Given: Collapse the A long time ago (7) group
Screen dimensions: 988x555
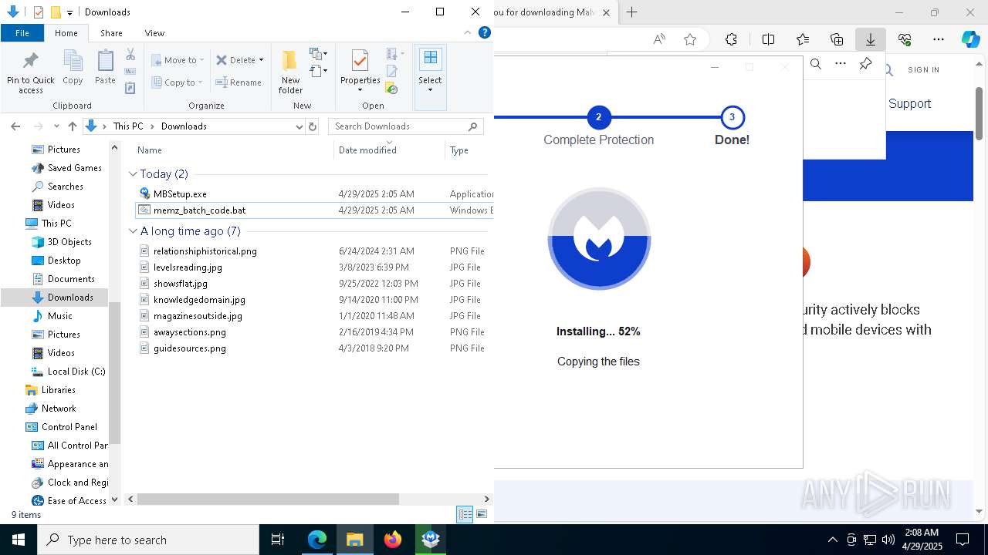Looking at the screenshot, I should pos(133,231).
